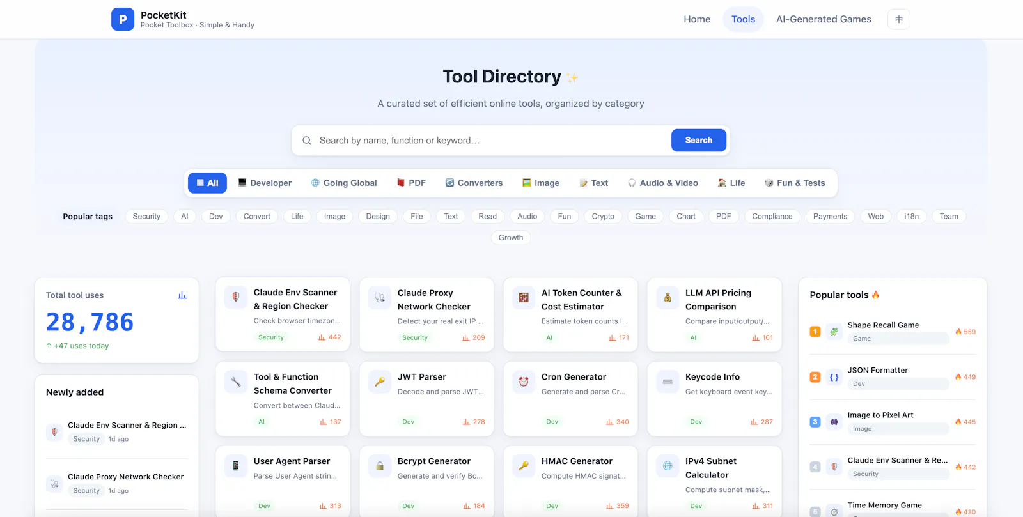This screenshot has width=1023, height=517.
Task: Filter by the Crypto popular tag
Action: pos(603,216)
